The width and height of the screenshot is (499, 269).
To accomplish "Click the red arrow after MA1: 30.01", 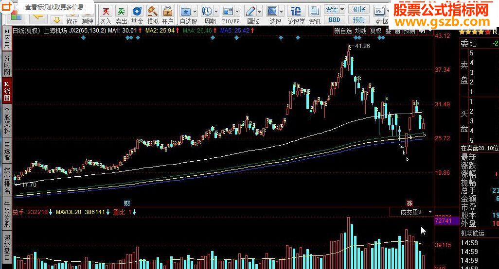I will click(x=140, y=31).
